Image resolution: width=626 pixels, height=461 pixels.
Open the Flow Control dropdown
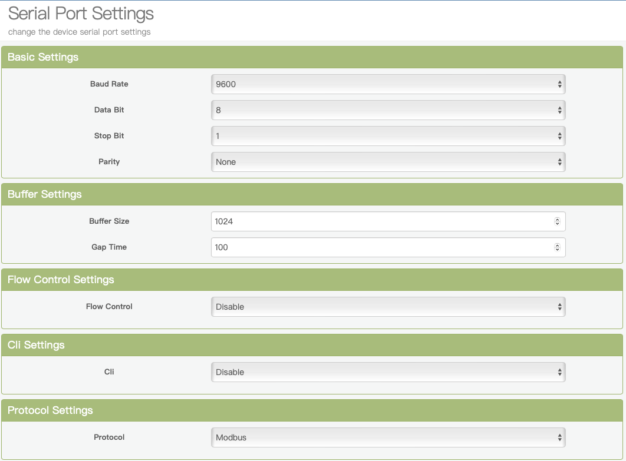coord(388,307)
